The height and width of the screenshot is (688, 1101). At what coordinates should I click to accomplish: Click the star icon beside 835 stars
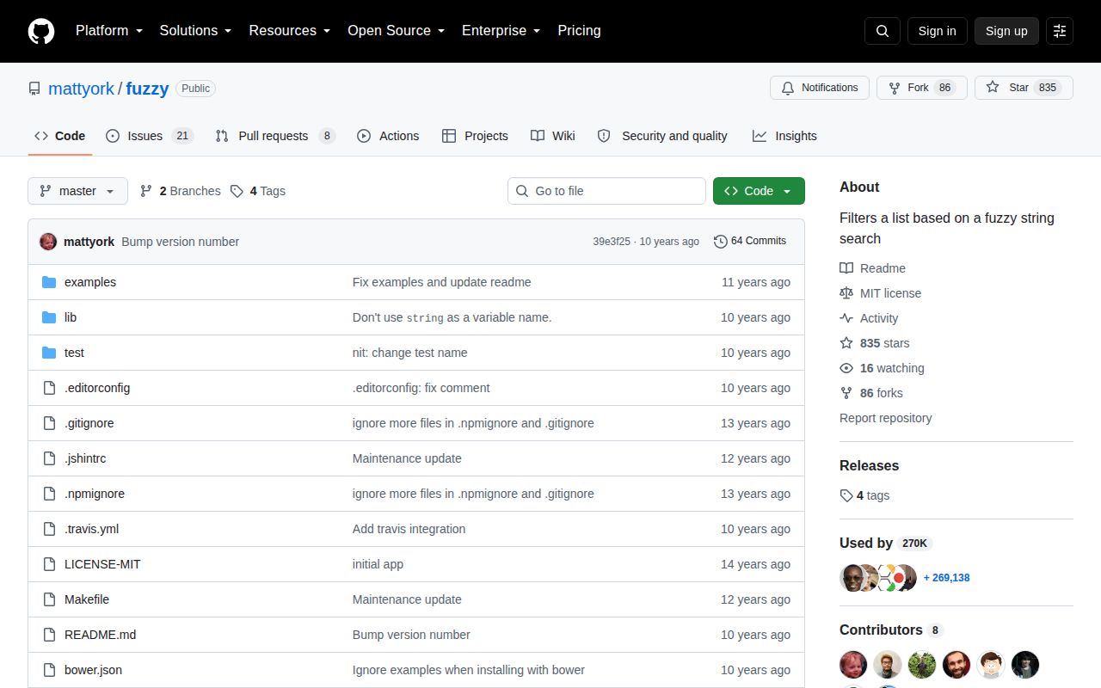pyautogui.click(x=846, y=343)
